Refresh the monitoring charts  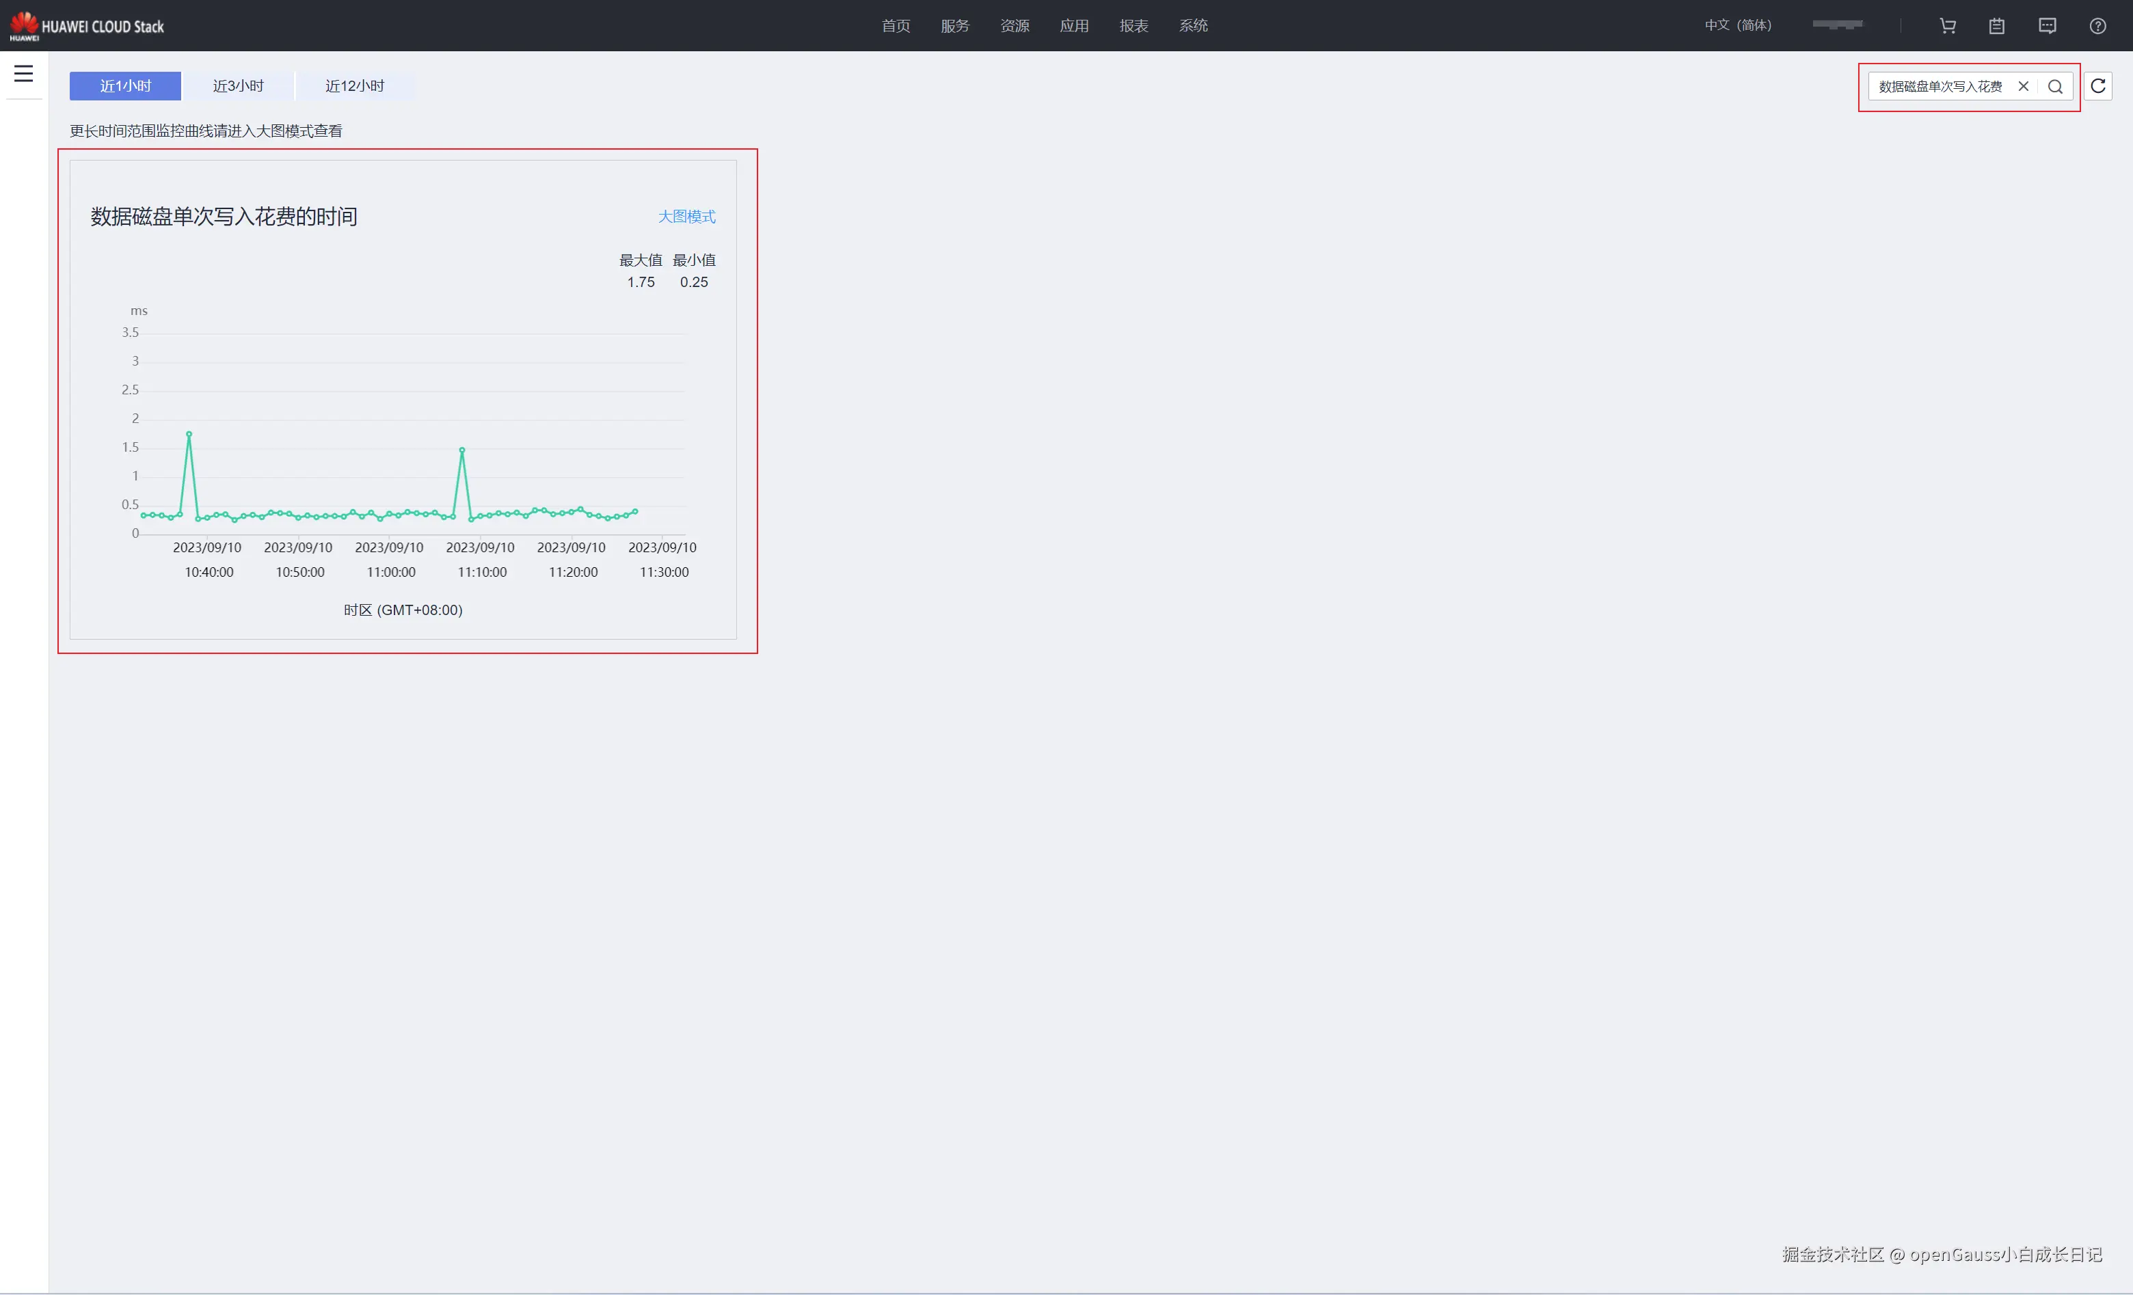(x=2098, y=87)
